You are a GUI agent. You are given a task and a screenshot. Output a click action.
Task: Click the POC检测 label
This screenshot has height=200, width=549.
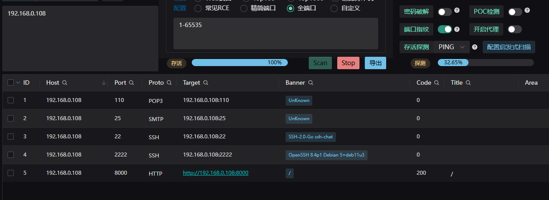click(486, 12)
